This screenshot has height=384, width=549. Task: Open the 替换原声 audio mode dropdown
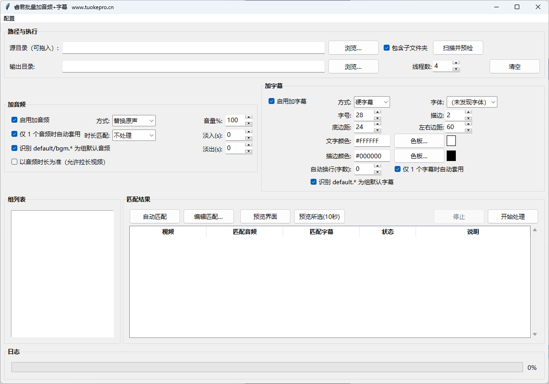coord(134,120)
